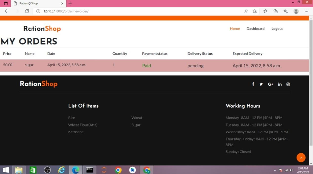The width and height of the screenshot is (313, 174).
Task: Go to Home in navigation
Action: coord(235,29)
